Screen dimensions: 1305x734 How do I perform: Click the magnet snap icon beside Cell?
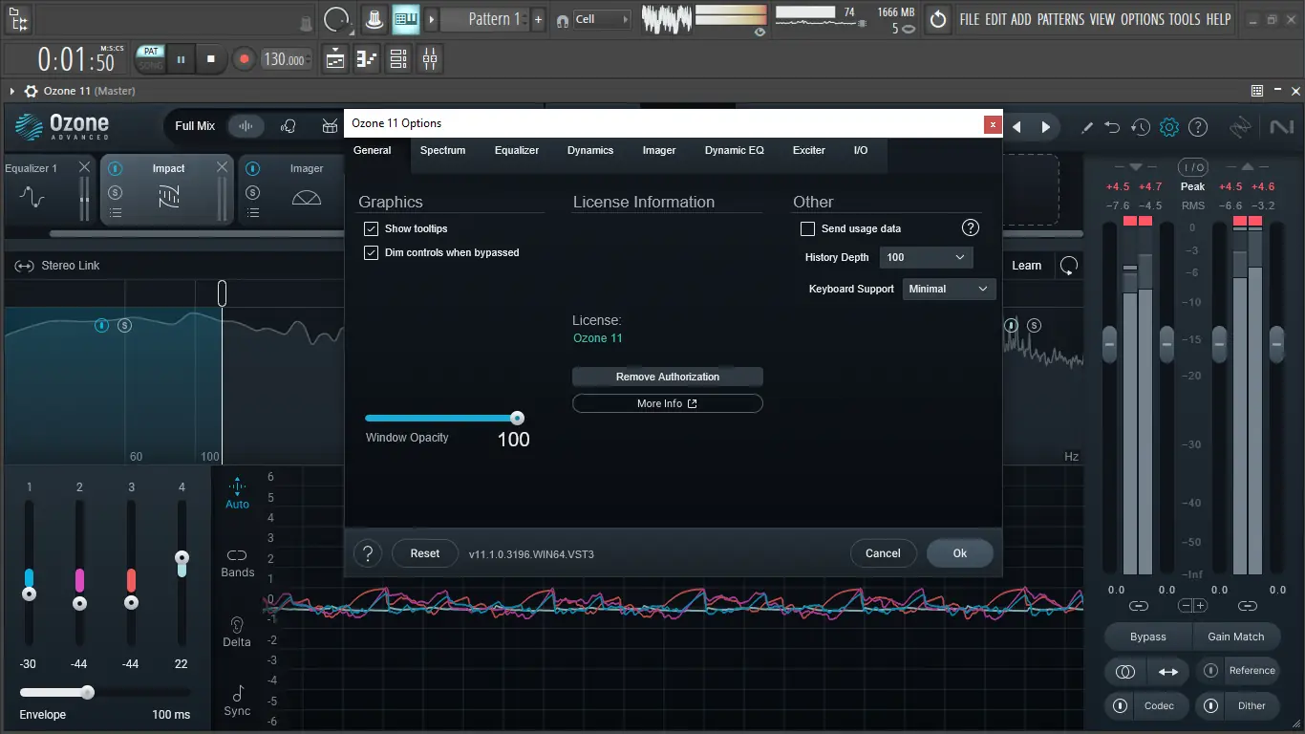[x=563, y=20]
